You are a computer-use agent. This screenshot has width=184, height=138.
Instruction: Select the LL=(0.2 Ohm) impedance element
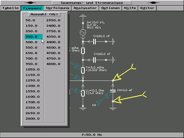click(83, 93)
